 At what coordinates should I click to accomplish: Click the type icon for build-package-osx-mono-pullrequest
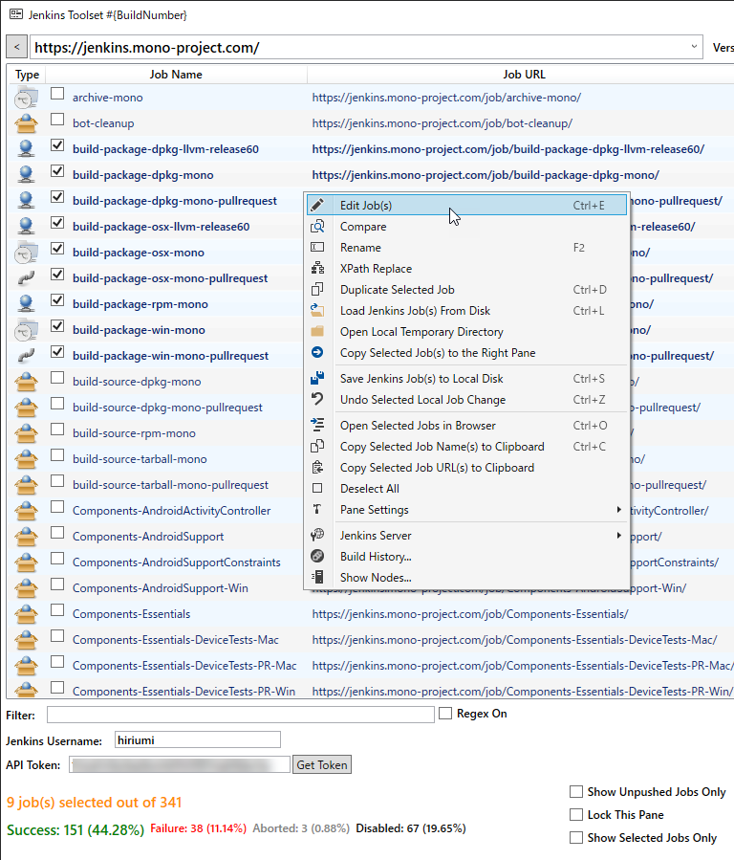point(26,278)
